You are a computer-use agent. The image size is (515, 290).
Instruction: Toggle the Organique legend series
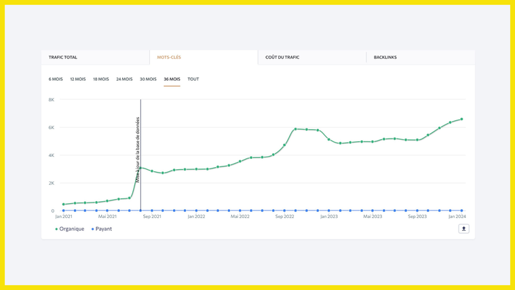coord(70,229)
